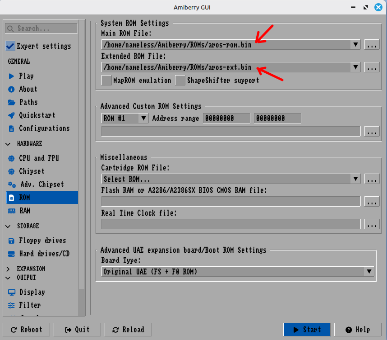387x340 pixels.
Task: Toggle the Expert settings checkbox
Action: 10,46
